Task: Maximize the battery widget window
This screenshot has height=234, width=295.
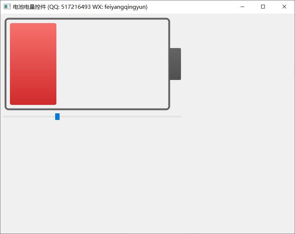Action: (263, 7)
